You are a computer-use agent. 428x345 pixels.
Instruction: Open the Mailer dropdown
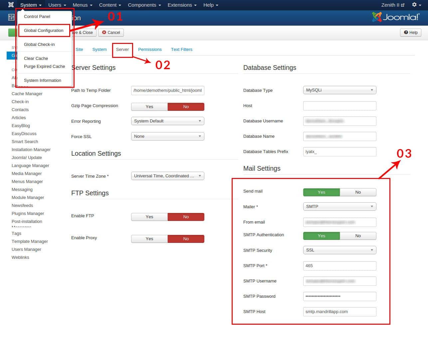pos(340,206)
